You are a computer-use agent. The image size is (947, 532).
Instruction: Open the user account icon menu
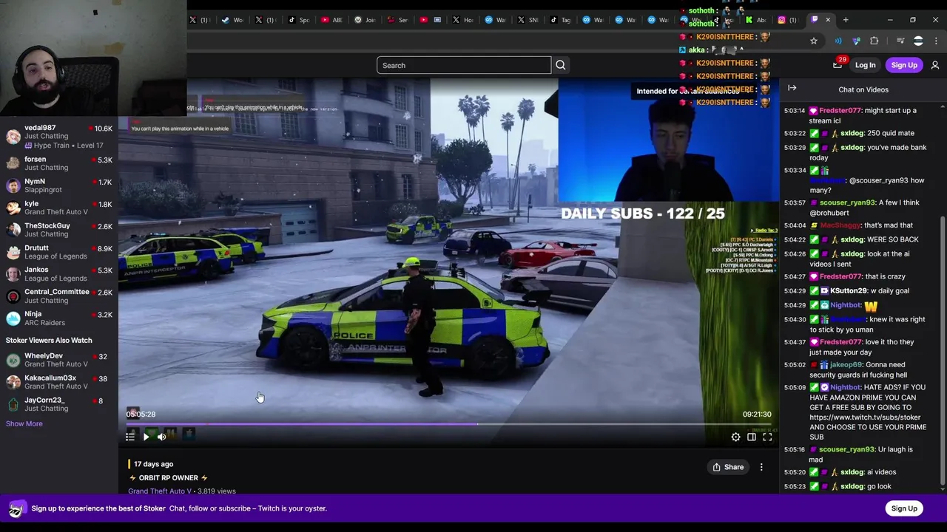pyautogui.click(x=935, y=65)
